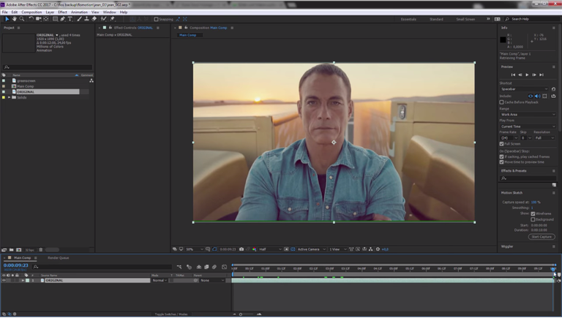
Task: Select the Hand tool
Action: 15,19
